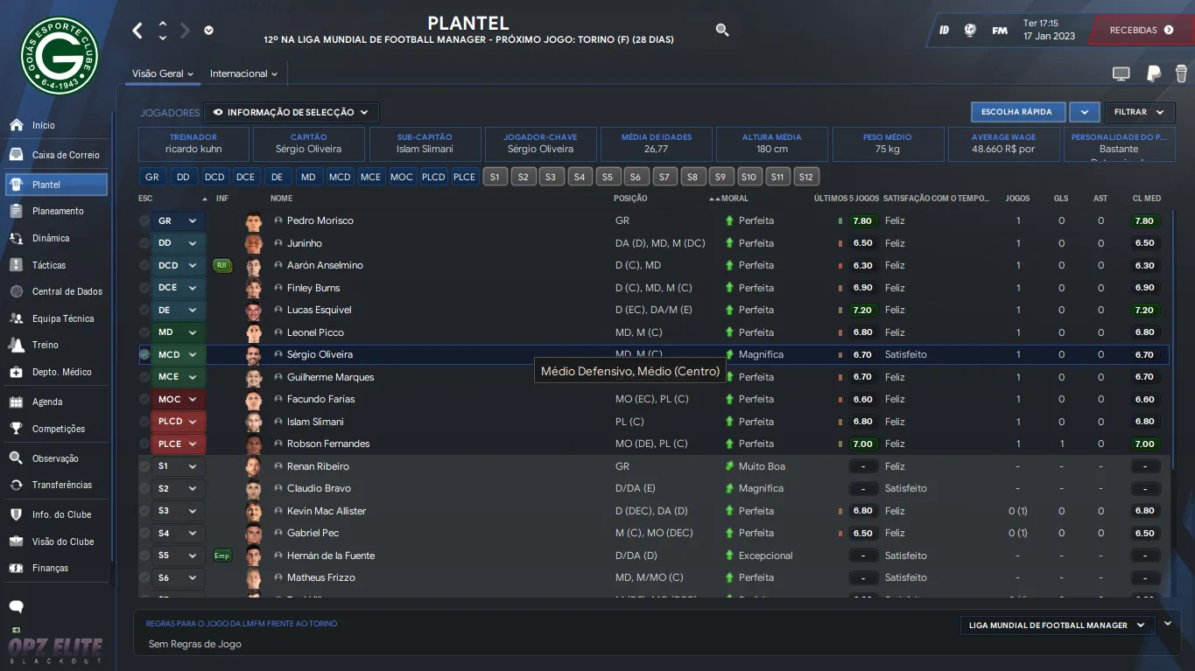1195x671 pixels.
Task: Open the Internacional tab menu
Action: (243, 73)
